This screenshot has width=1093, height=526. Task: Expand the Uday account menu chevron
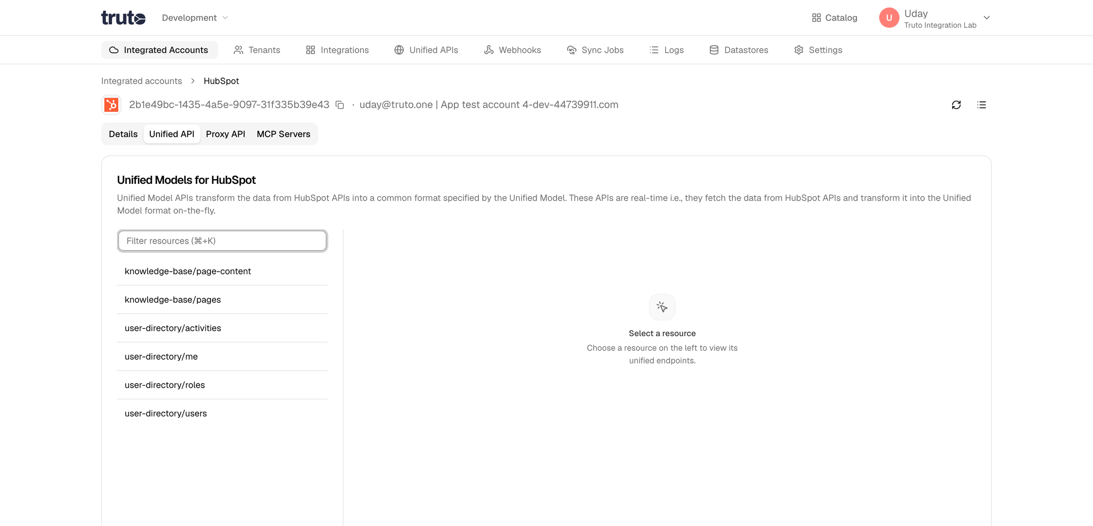coord(986,17)
